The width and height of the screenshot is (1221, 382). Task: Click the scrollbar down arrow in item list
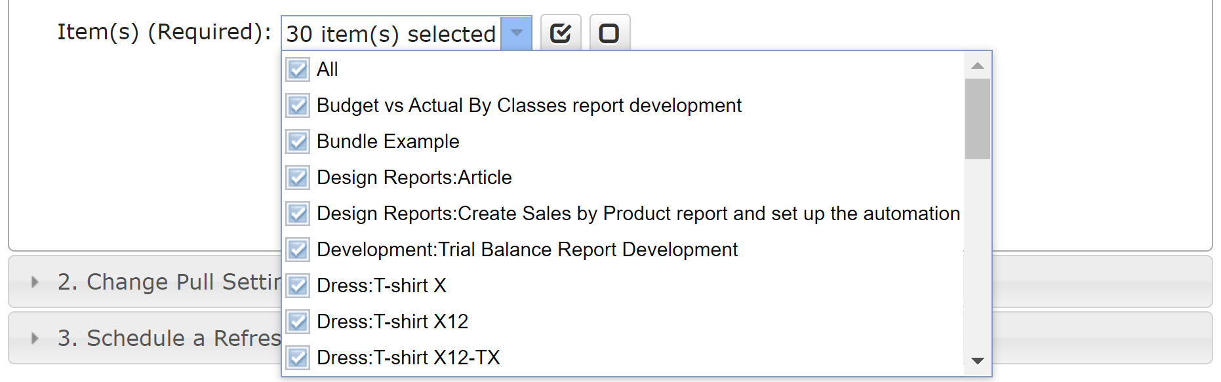click(978, 361)
